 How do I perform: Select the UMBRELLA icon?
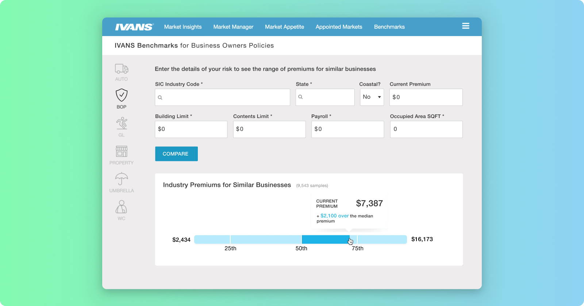[122, 179]
